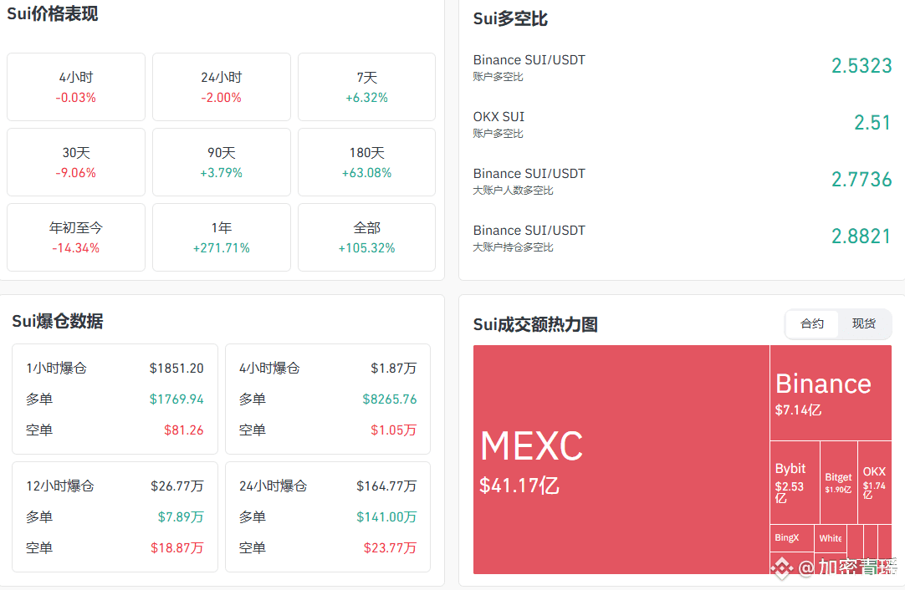Click the OKX SUI long-short ratio row
The image size is (905, 590).
(x=682, y=124)
